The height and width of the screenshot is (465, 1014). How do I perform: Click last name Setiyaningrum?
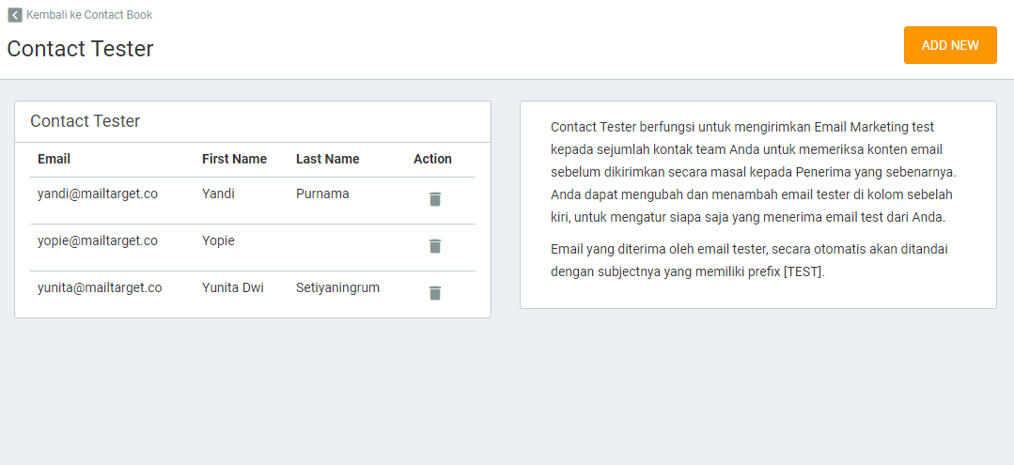[x=337, y=287]
